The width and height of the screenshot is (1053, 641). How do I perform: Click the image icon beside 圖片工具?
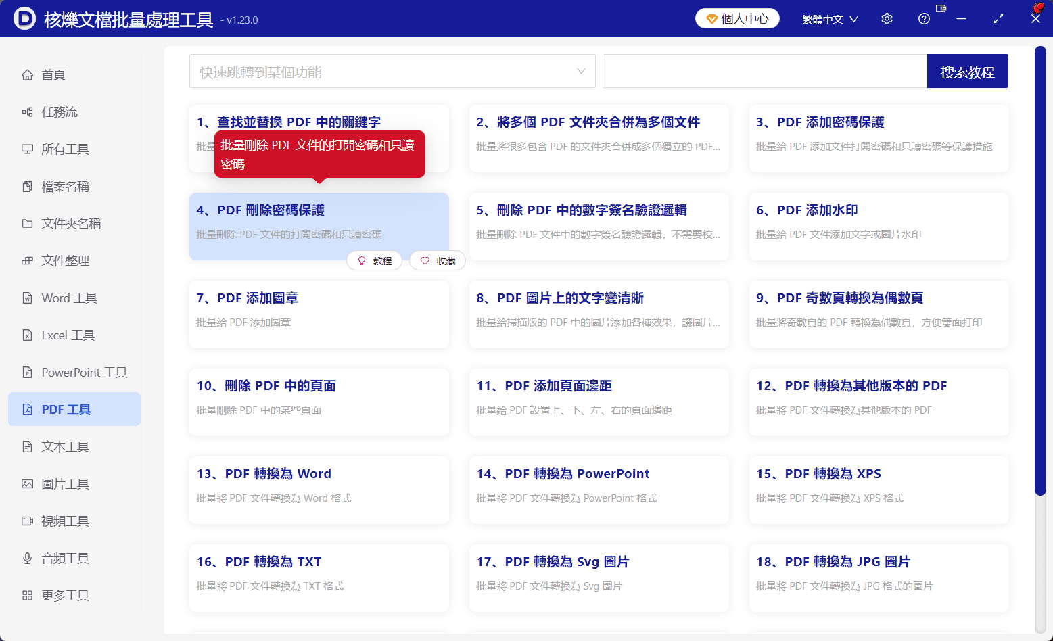click(27, 483)
